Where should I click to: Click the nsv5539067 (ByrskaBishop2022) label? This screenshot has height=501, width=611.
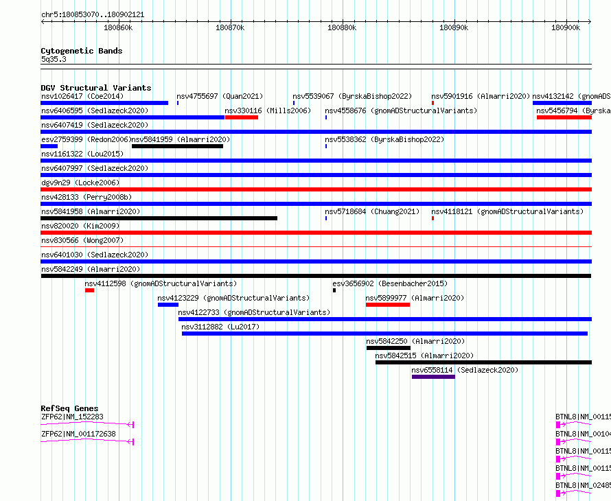352,96
